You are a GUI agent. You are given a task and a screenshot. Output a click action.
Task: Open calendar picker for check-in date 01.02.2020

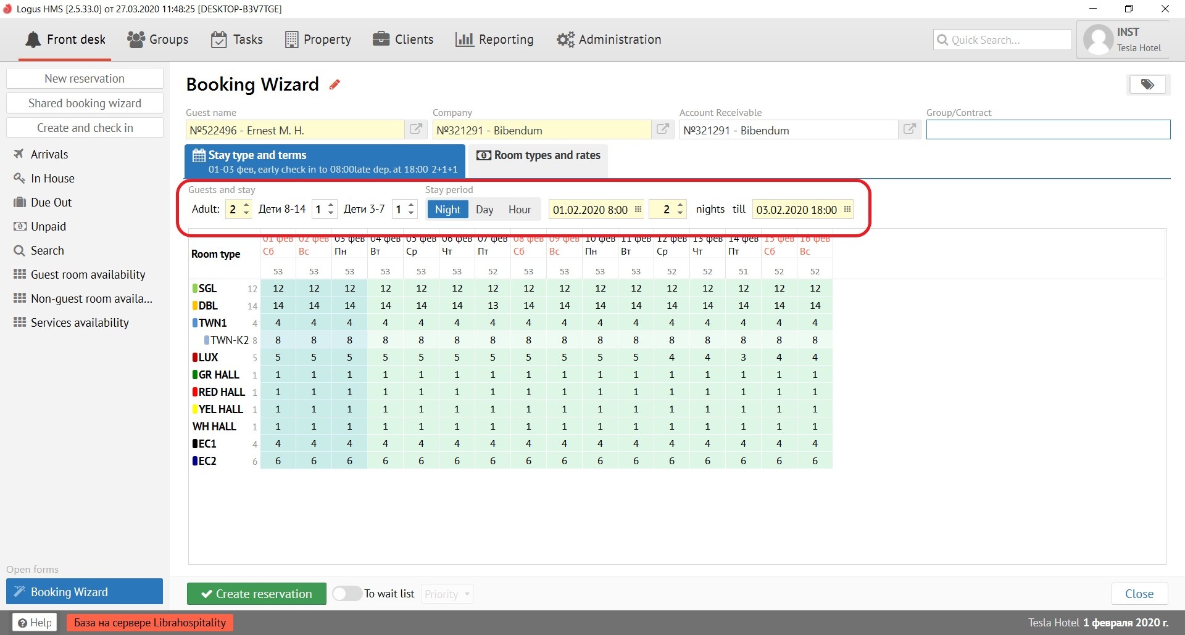point(638,210)
